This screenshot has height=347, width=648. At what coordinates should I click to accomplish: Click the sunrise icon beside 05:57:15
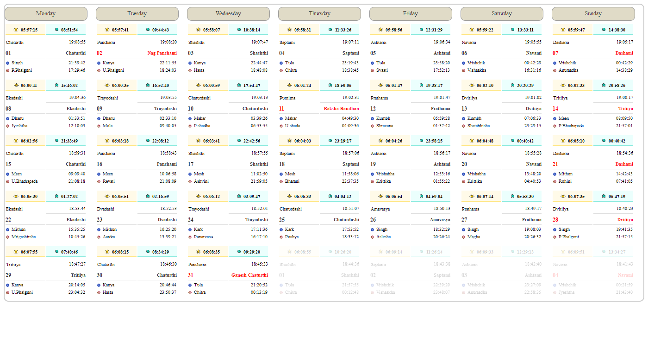click(x=16, y=30)
